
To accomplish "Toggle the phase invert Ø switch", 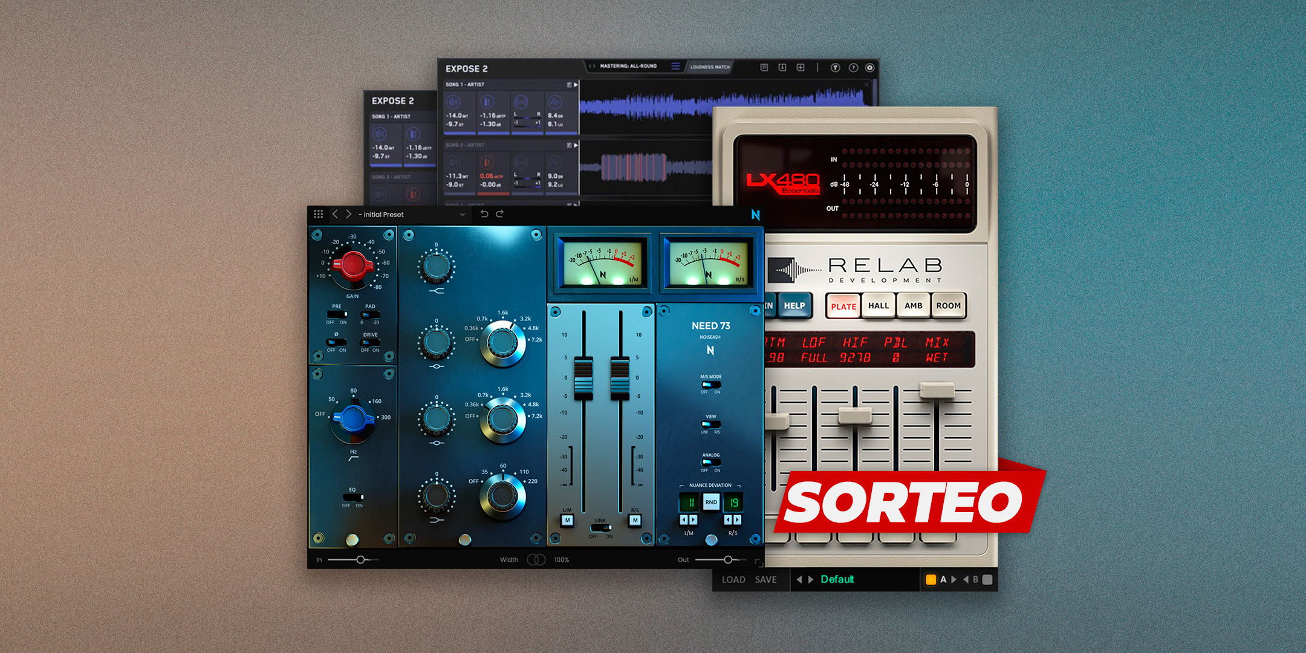I will (337, 342).
